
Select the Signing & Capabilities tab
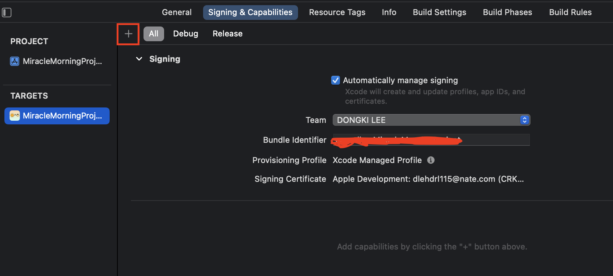pos(250,12)
